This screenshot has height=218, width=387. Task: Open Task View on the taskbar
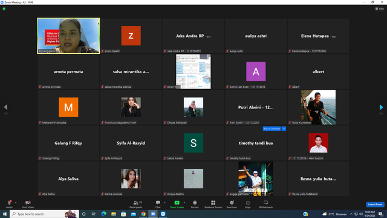(x=94, y=214)
